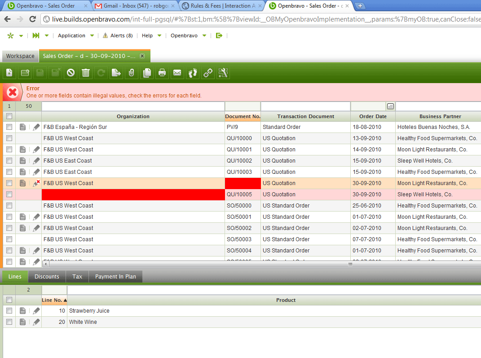Click the envelope email icon
The width and height of the screenshot is (481, 358).
[x=177, y=73]
